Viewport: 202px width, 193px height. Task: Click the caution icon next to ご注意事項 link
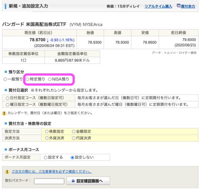(x=7, y=172)
